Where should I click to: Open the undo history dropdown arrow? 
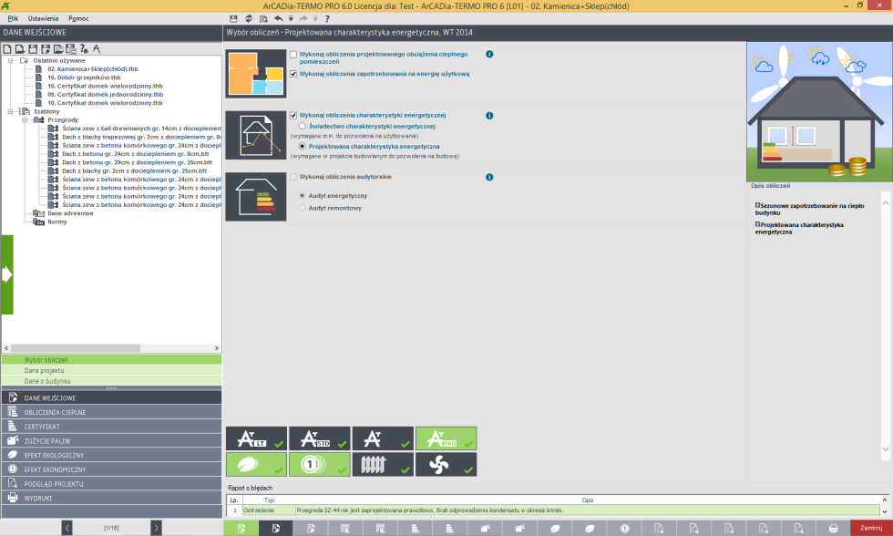point(291,19)
